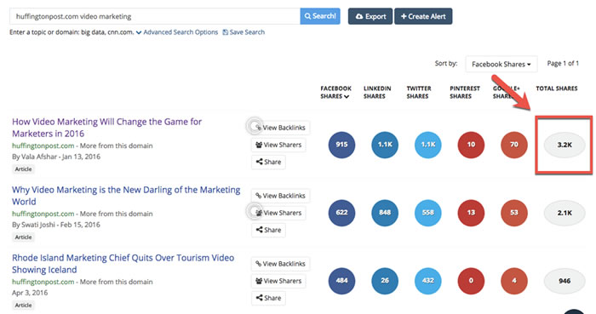The width and height of the screenshot is (596, 314).
Task: Click the Search! button
Action: pos(320,16)
